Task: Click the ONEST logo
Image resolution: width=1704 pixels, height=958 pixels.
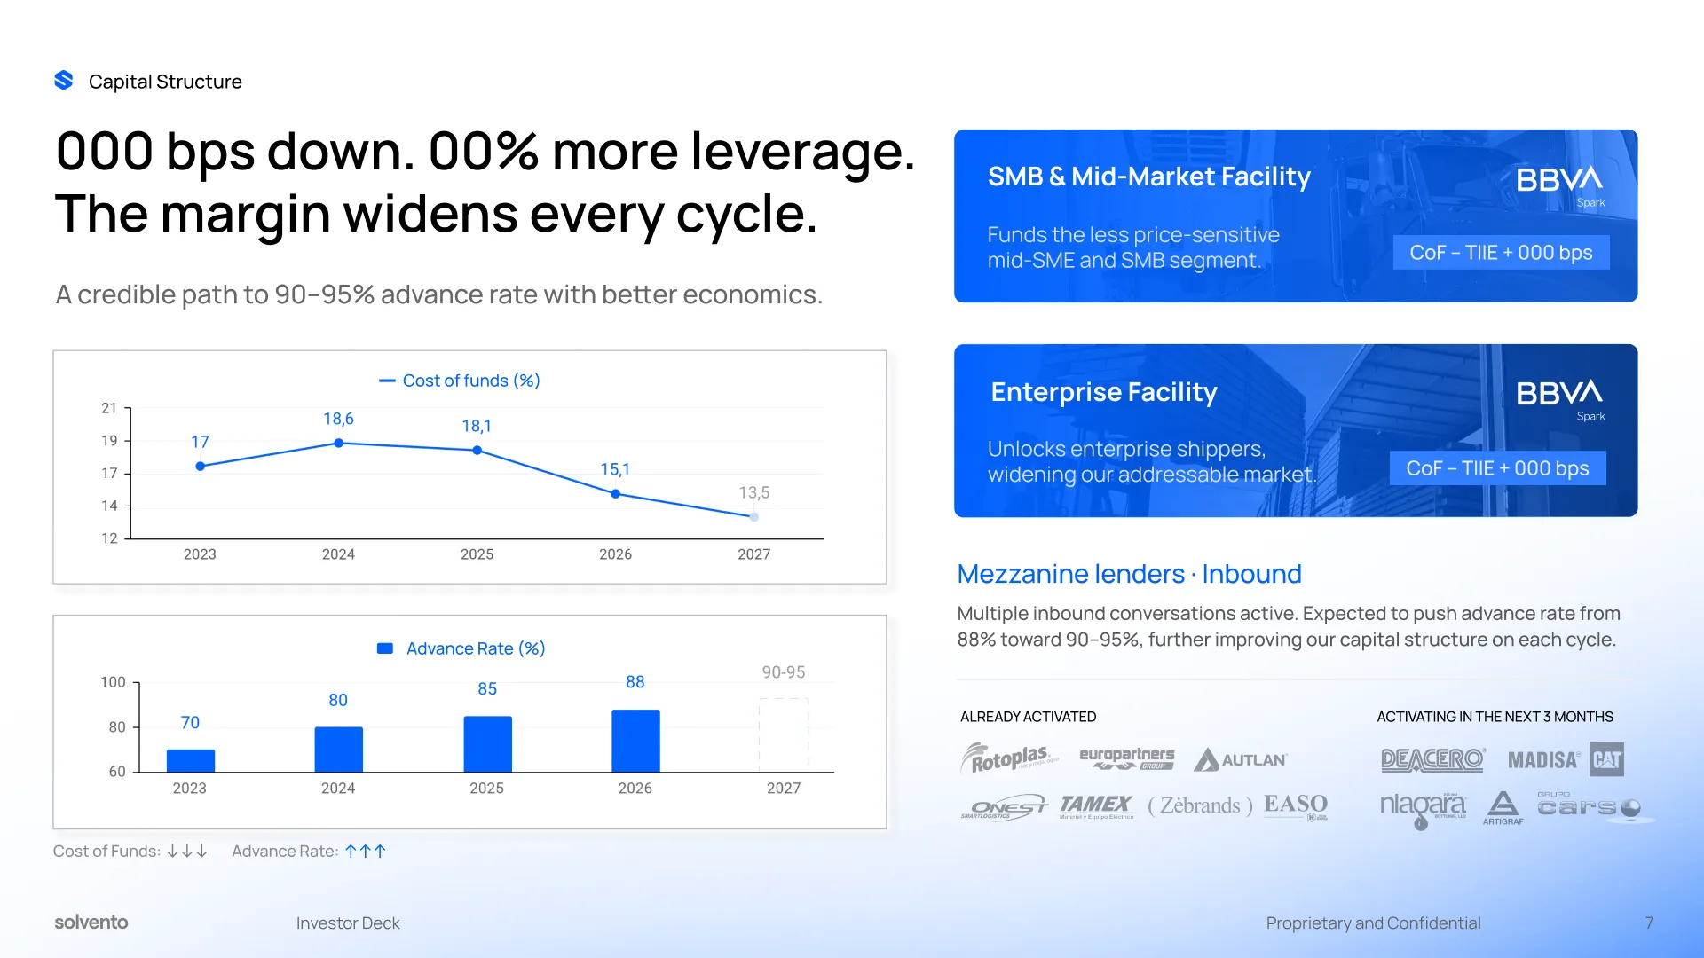Action: (1004, 806)
